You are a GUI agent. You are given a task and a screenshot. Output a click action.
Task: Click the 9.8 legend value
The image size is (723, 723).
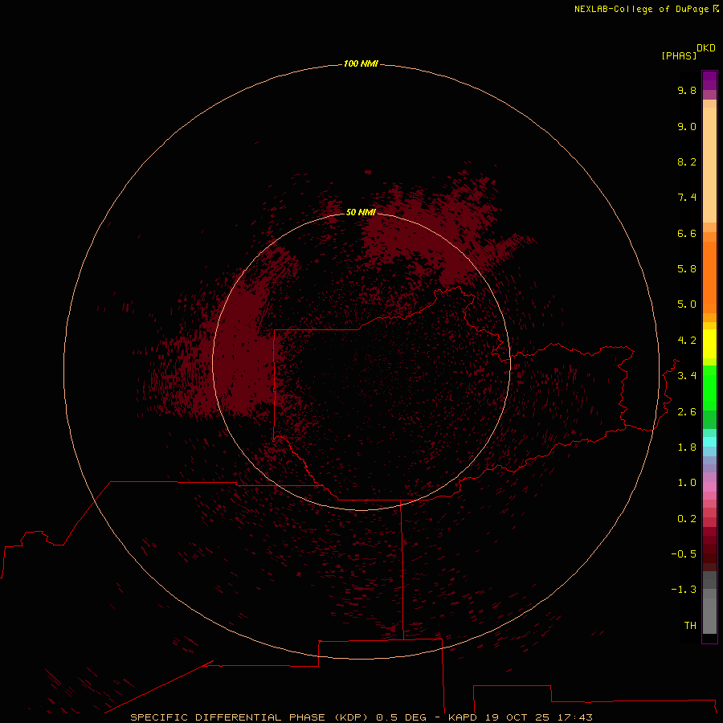(x=687, y=90)
